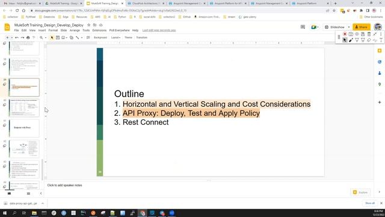Open the Layout dropdown

coord(115,37)
